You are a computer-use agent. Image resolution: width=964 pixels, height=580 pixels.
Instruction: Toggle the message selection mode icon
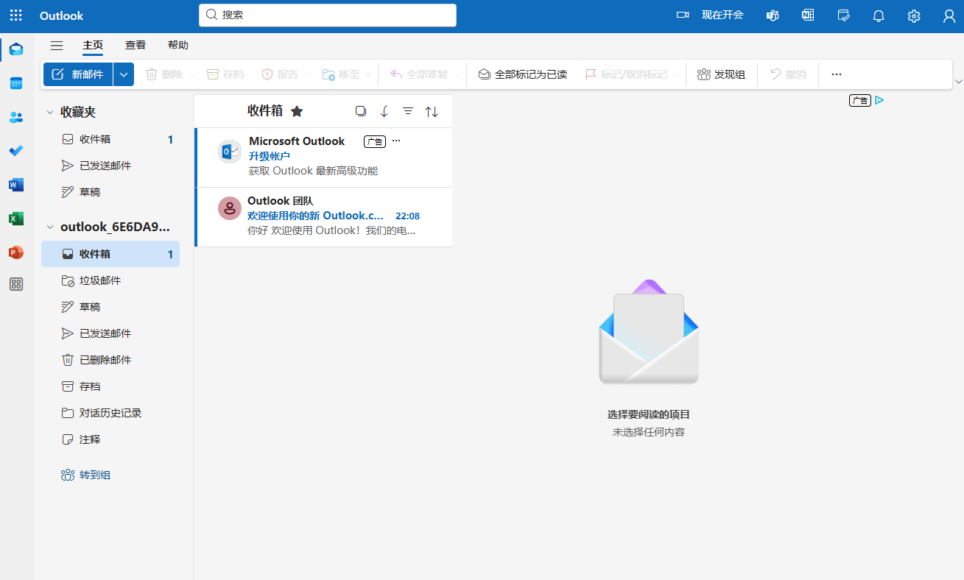(x=360, y=111)
